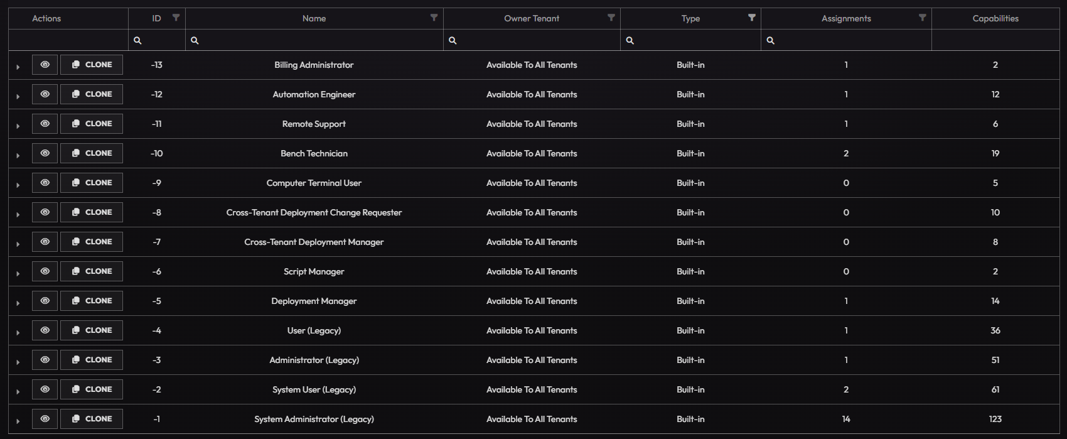Focus the Type column search field
The width and height of the screenshot is (1067, 439).
(691, 40)
